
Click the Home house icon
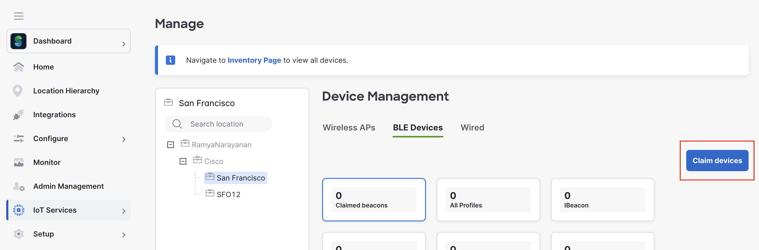coord(18,67)
